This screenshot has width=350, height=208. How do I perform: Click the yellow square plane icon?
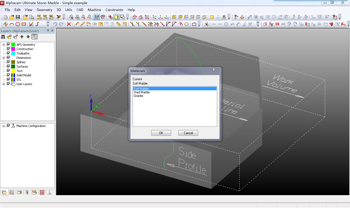tap(212, 17)
